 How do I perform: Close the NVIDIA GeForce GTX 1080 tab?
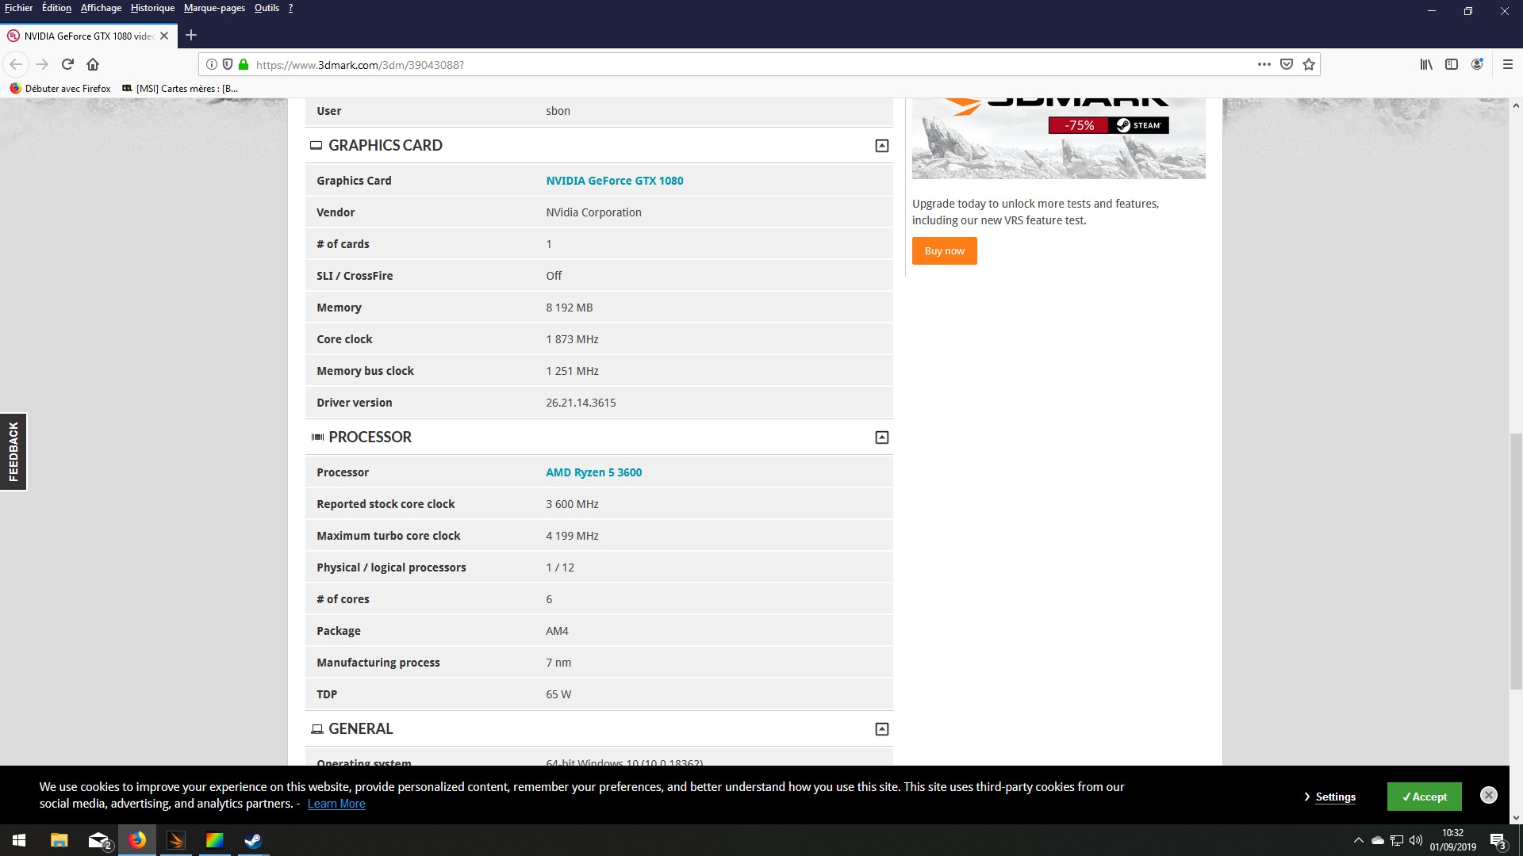click(164, 36)
